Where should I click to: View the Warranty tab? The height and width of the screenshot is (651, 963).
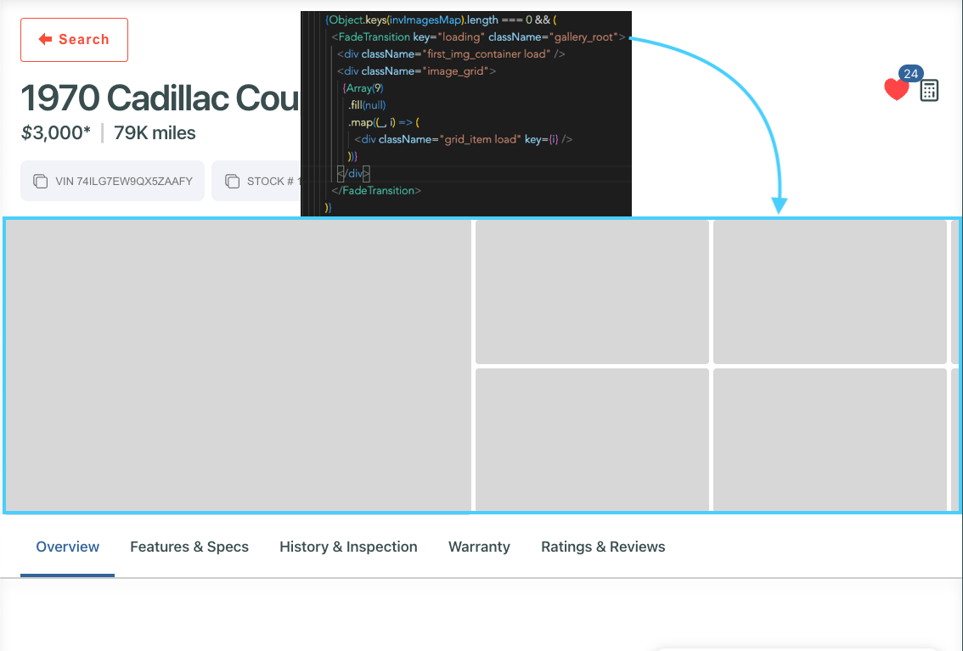[x=479, y=547]
